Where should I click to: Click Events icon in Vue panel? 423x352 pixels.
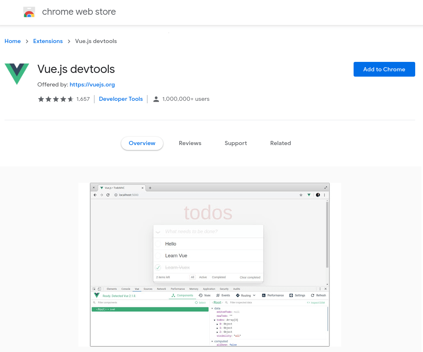pyautogui.click(x=218, y=295)
